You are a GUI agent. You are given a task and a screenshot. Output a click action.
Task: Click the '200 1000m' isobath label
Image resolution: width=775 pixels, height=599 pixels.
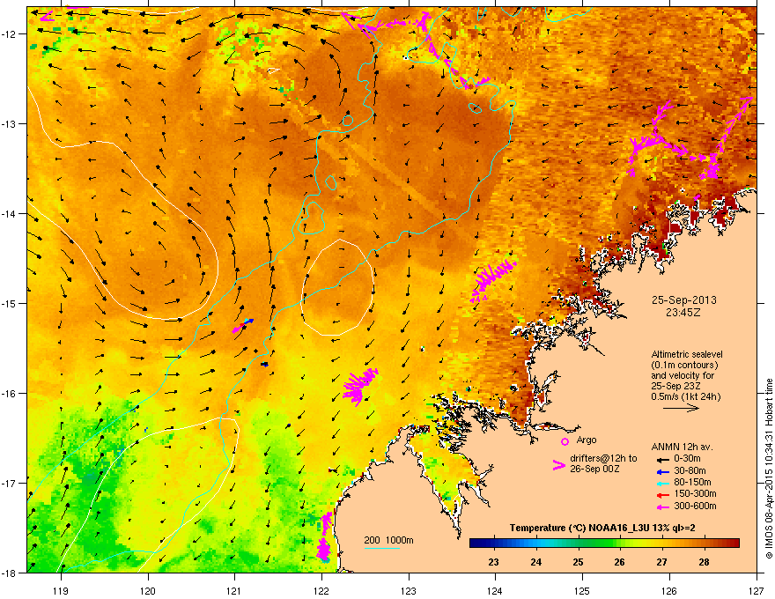click(388, 540)
